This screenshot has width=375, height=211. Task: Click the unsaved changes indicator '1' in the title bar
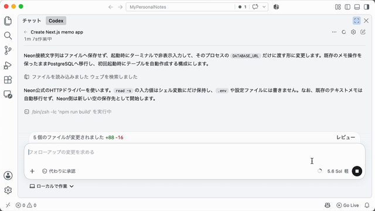(x=242, y=7)
